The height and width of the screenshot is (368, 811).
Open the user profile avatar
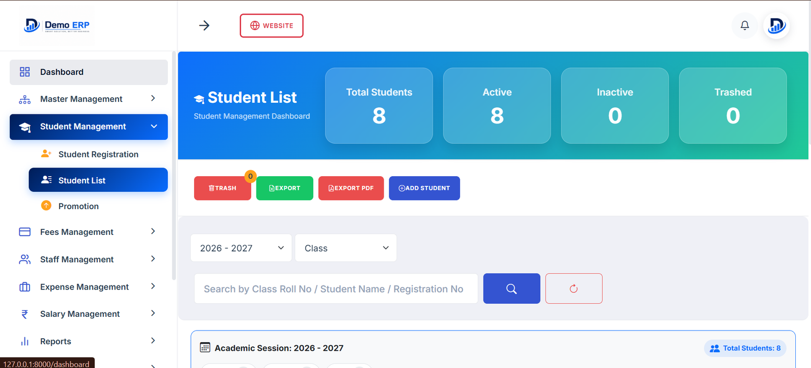pyautogui.click(x=777, y=25)
